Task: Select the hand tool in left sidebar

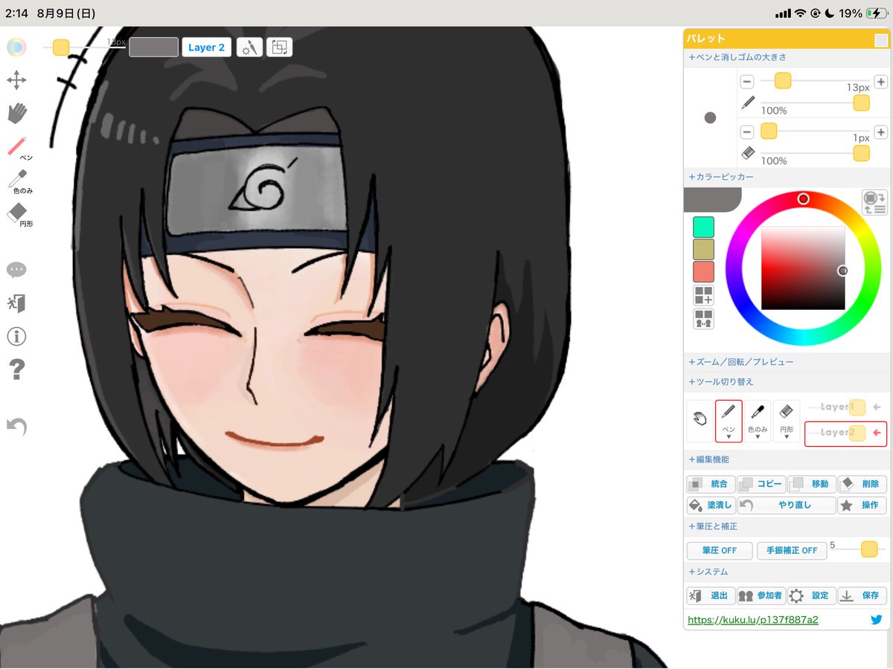Action: pos(16,112)
